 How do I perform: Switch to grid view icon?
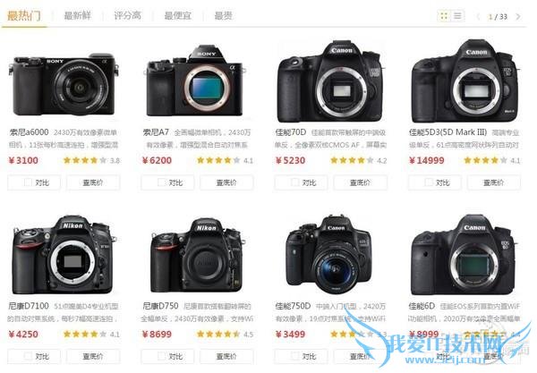pos(444,16)
